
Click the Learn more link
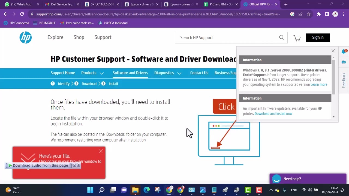(319, 84)
